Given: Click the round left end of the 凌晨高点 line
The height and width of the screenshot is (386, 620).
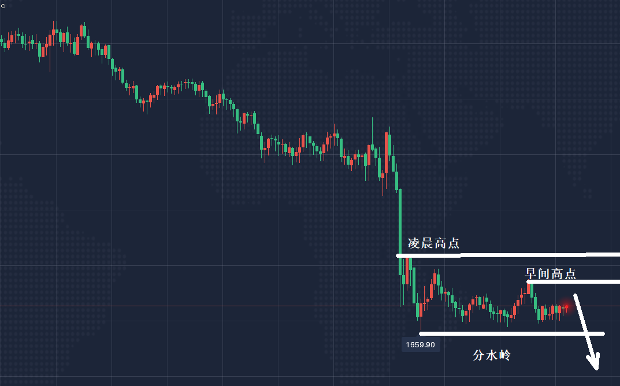Looking at the screenshot, I should (x=398, y=255).
